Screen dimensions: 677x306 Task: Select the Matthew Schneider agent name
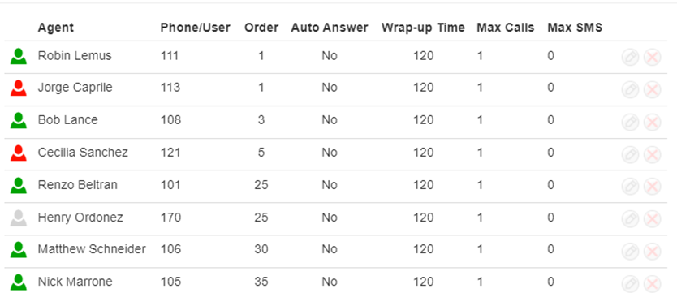tap(92, 249)
